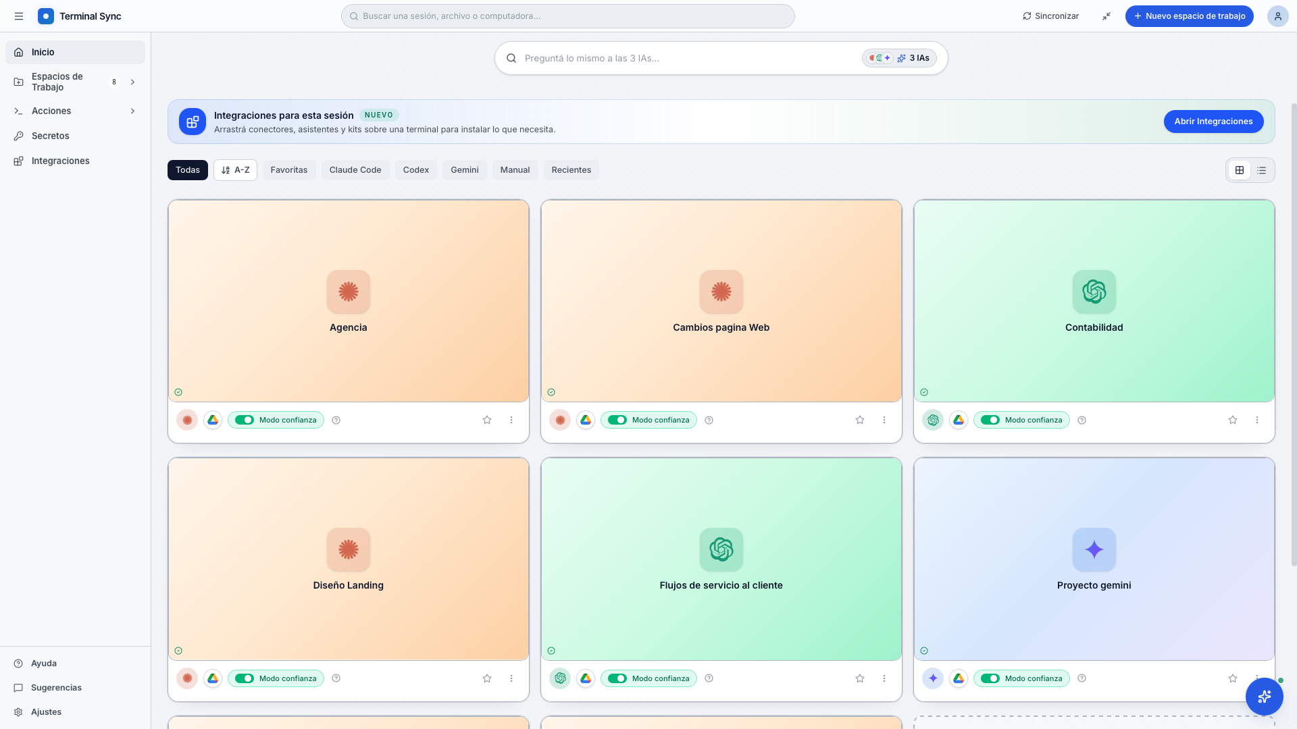Image resolution: width=1297 pixels, height=729 pixels.
Task: Expand Espacios de Trabajo in sidebar
Action: (x=133, y=82)
